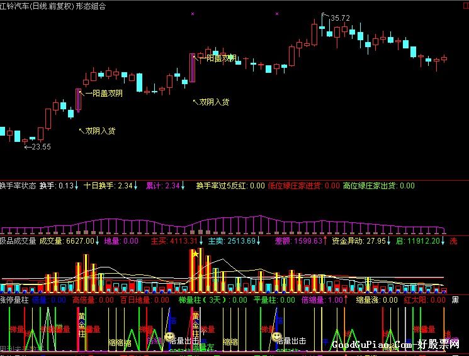Image resolution: width=469 pixels, height=356 pixels.
Task: Click the 红大阳: 0.00 value
Action: (x=424, y=300)
